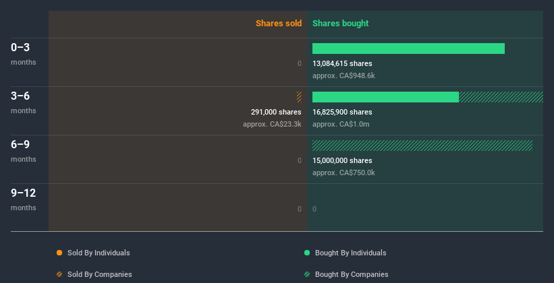Screen dimensions: 554x283
Task: Select the '0–3' months row label
Action: tap(20, 47)
